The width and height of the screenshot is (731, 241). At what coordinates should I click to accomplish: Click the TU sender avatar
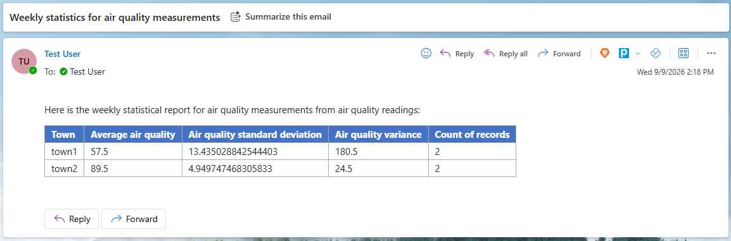click(24, 61)
